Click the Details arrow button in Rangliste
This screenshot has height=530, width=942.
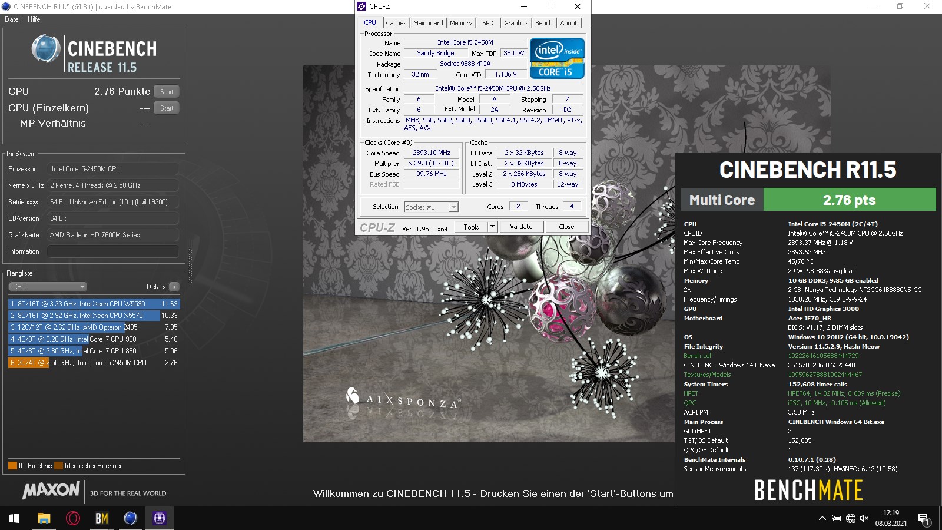tap(174, 287)
